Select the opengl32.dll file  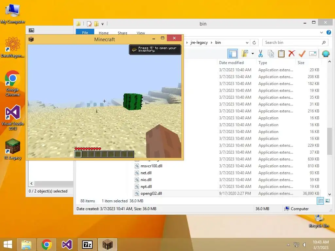[x=151, y=193]
